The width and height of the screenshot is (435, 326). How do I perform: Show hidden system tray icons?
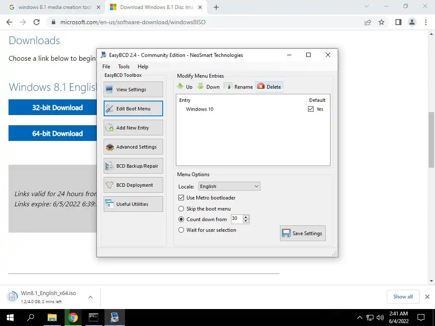[359, 318]
